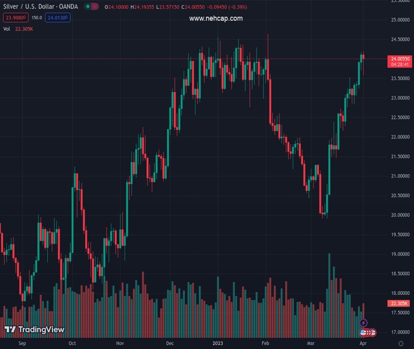Click the Mar label on time axis

[x=313, y=344]
